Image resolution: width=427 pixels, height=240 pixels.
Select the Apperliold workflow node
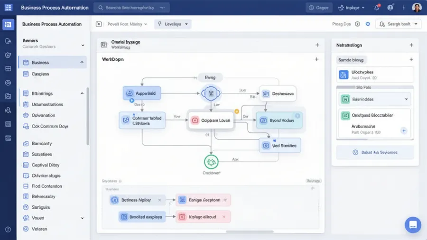coord(141,93)
